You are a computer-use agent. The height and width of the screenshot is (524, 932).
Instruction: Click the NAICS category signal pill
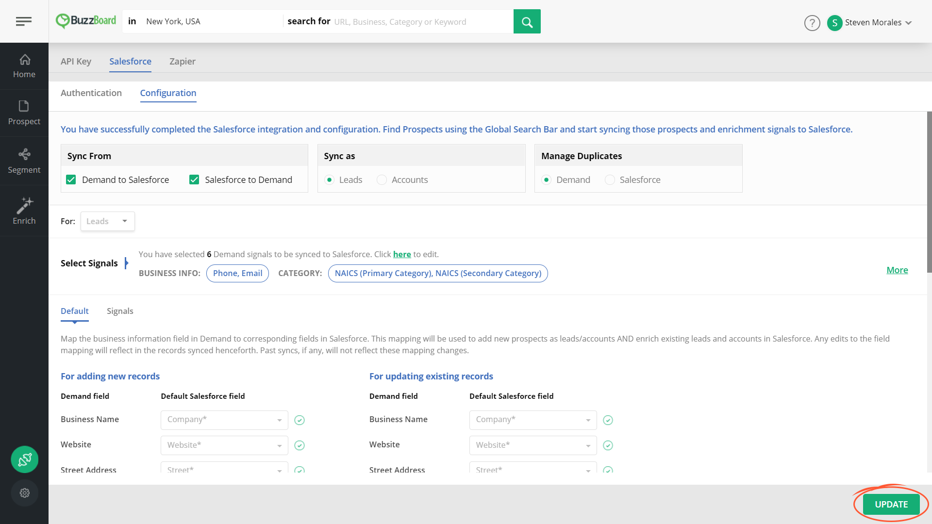point(438,274)
